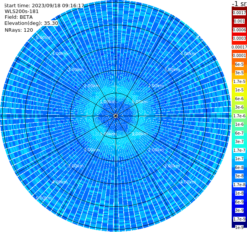Select the 3e-5 colorbar value
The image size is (247, 232).
coord(239,73)
